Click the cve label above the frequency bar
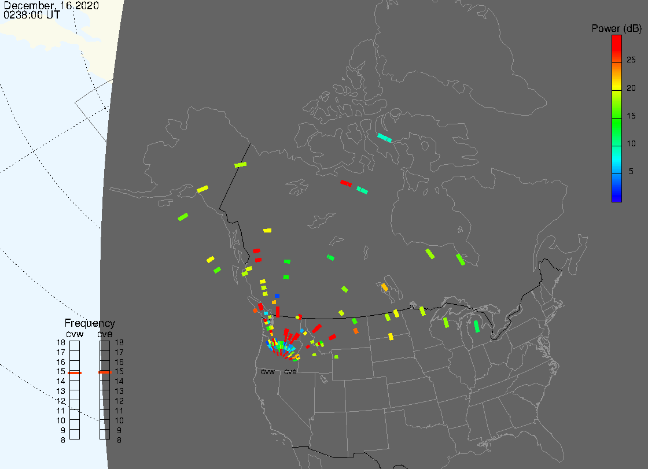The image size is (648, 469). [105, 334]
